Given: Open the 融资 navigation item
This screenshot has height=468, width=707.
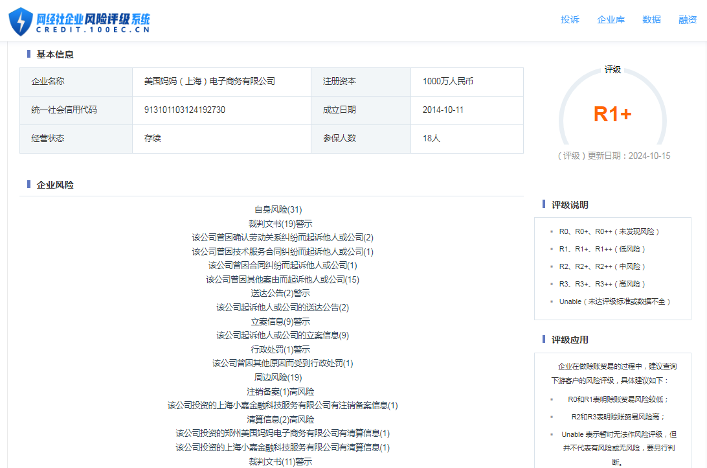Looking at the screenshot, I should tap(688, 19).
